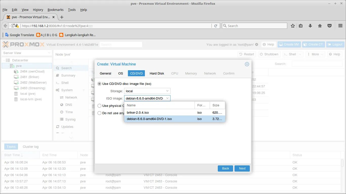Select Do not use any media radio

[100, 113]
